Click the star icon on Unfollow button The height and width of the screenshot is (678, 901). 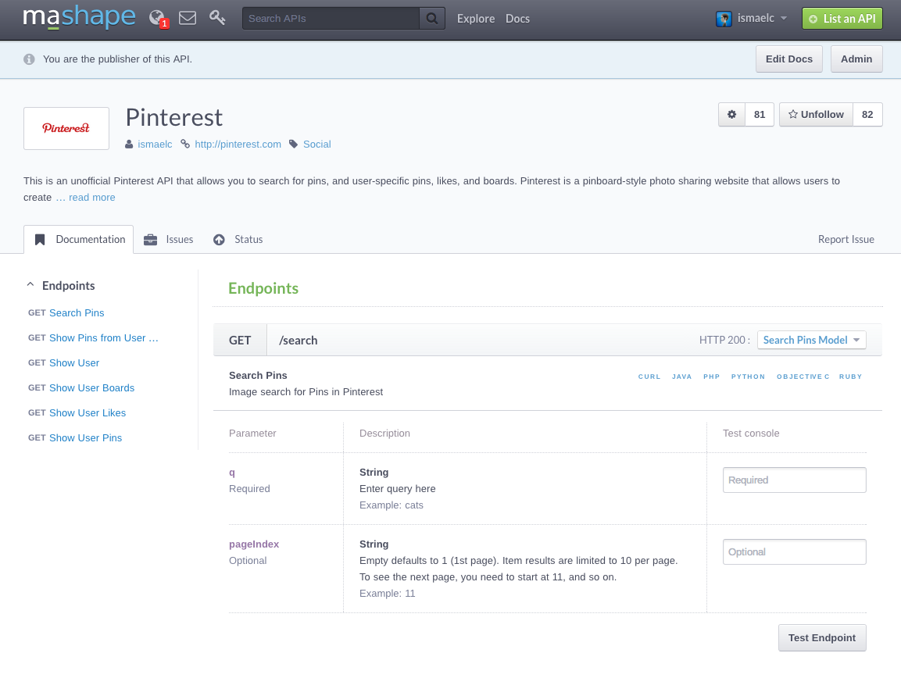pos(793,114)
